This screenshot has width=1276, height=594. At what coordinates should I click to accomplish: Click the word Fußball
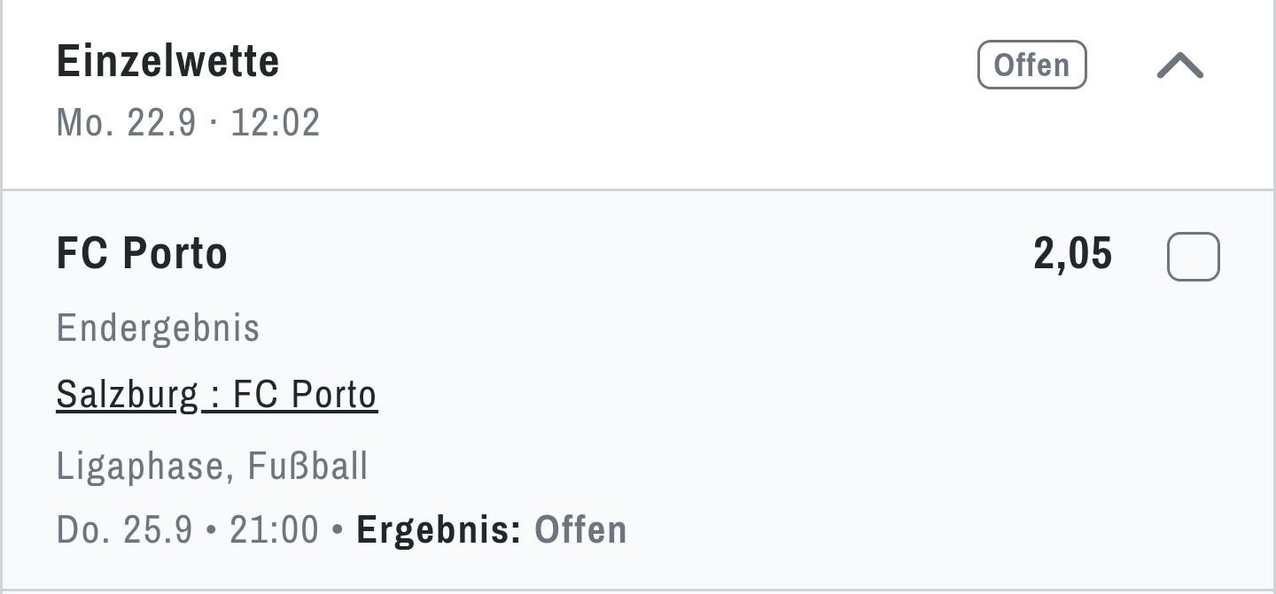tap(307, 467)
